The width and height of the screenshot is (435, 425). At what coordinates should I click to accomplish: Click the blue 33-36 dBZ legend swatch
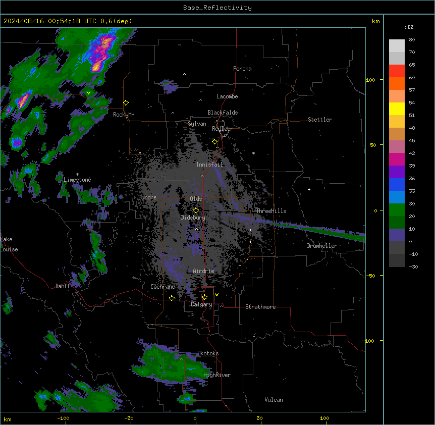[397, 184]
